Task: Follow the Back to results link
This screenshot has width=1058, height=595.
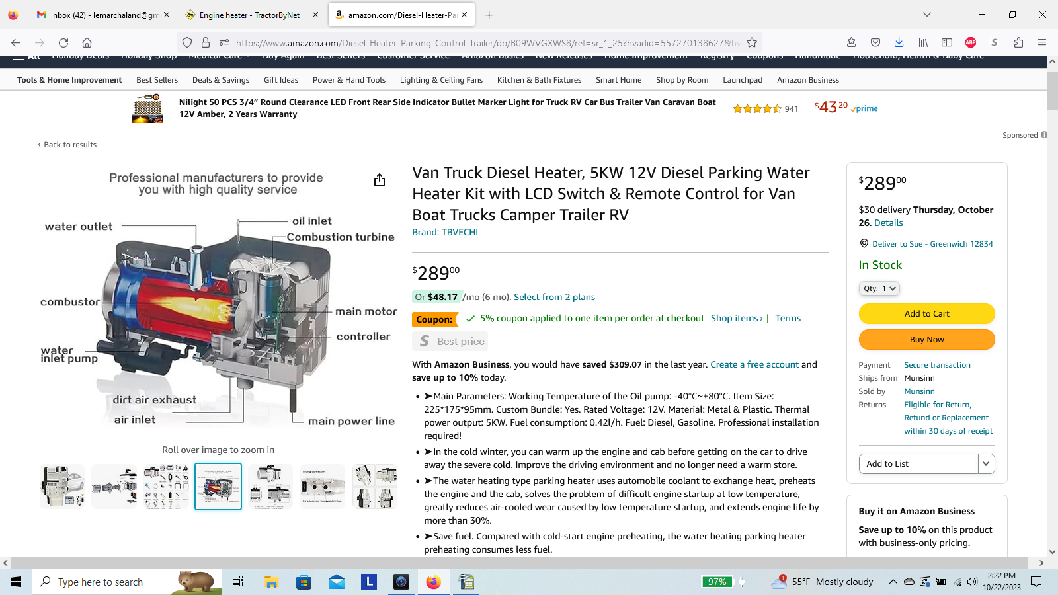Action: (70, 145)
